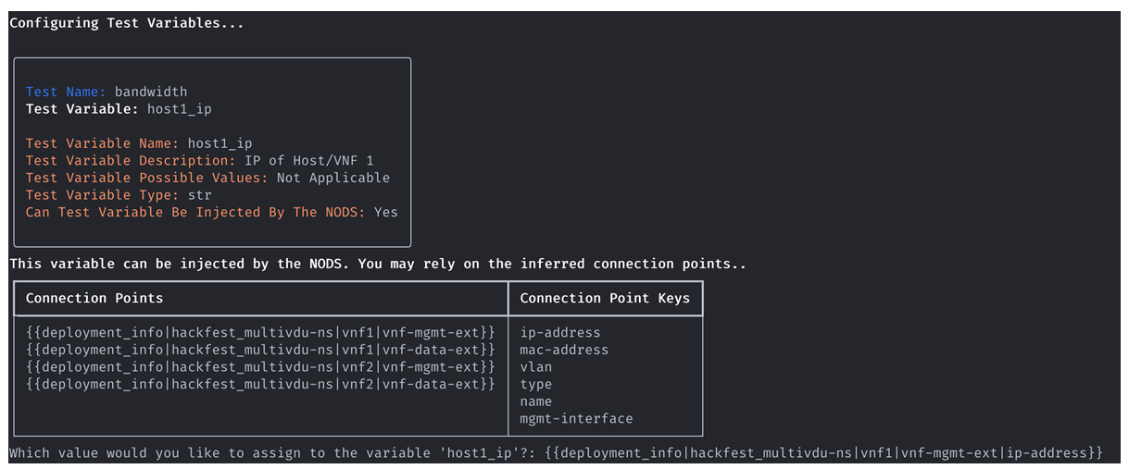Click the 'Test Variable Type: str' line
Screen dimensions: 1129x469
tap(119, 195)
